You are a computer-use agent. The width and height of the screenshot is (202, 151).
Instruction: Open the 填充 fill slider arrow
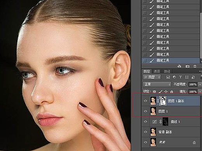click(x=200, y=91)
